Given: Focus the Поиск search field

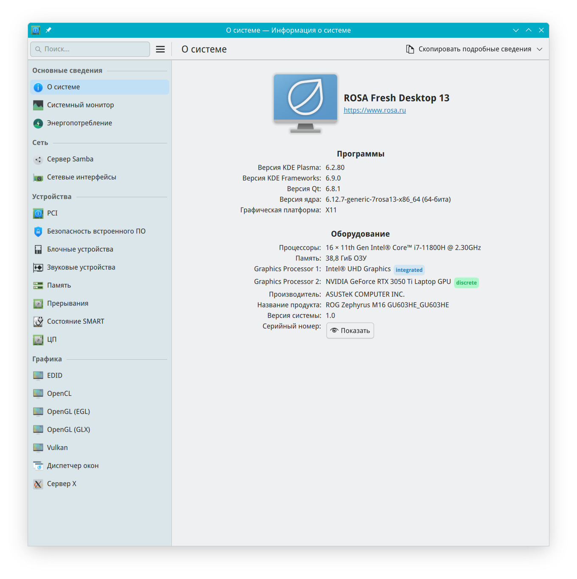Looking at the screenshot, I should pyautogui.click(x=90, y=49).
